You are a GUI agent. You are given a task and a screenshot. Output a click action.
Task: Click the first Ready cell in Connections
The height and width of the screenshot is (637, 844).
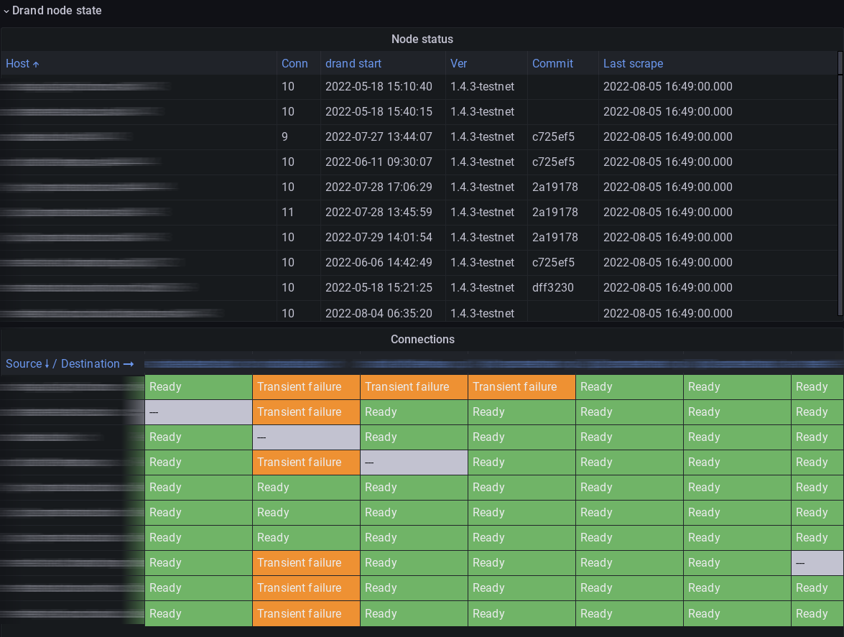[198, 386]
